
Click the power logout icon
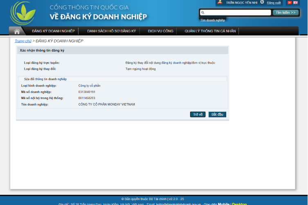pos(262,2)
